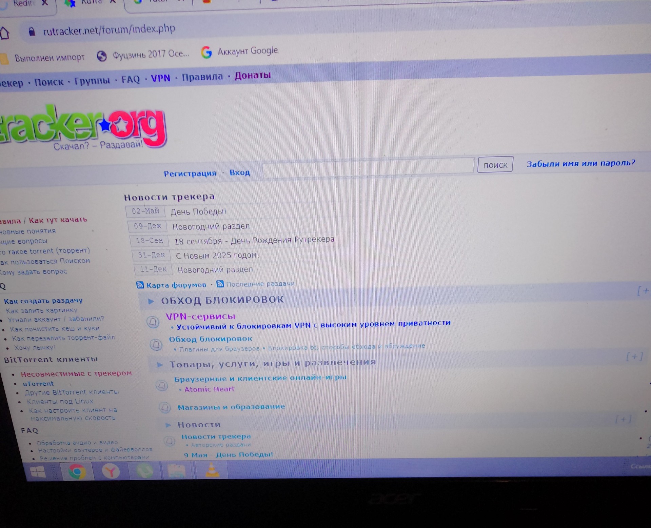The image size is (651, 528).
Task: Click [+] on the 'Товары, услуги, игры' row
Action: click(x=634, y=357)
